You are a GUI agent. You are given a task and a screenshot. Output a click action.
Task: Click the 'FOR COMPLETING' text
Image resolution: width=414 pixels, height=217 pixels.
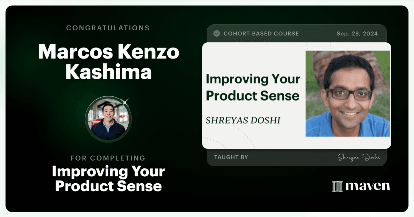coord(108,158)
